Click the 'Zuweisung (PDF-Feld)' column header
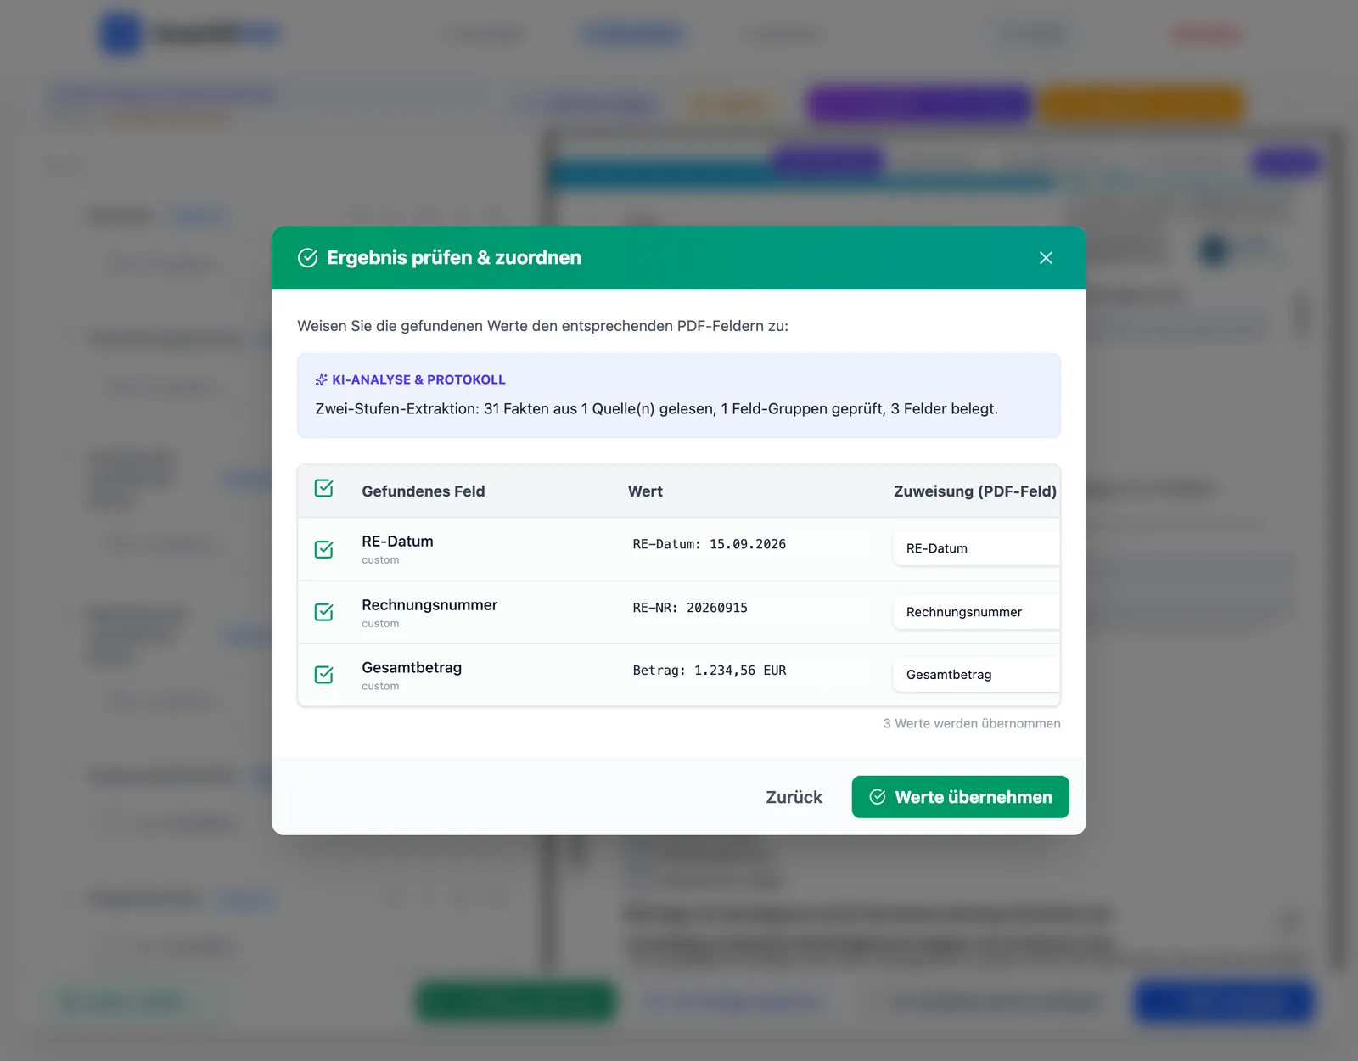The width and height of the screenshot is (1358, 1061). tap(975, 491)
